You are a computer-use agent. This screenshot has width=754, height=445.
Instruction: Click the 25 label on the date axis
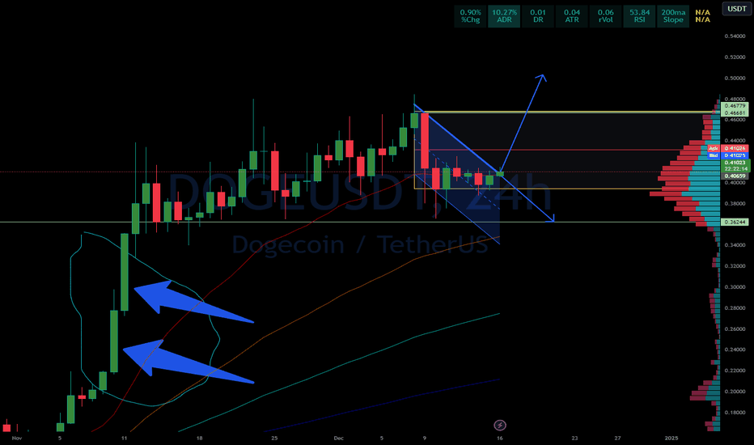pyautogui.click(x=274, y=439)
